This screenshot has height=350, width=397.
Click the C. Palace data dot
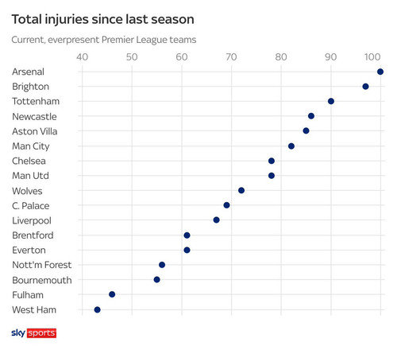(x=226, y=205)
